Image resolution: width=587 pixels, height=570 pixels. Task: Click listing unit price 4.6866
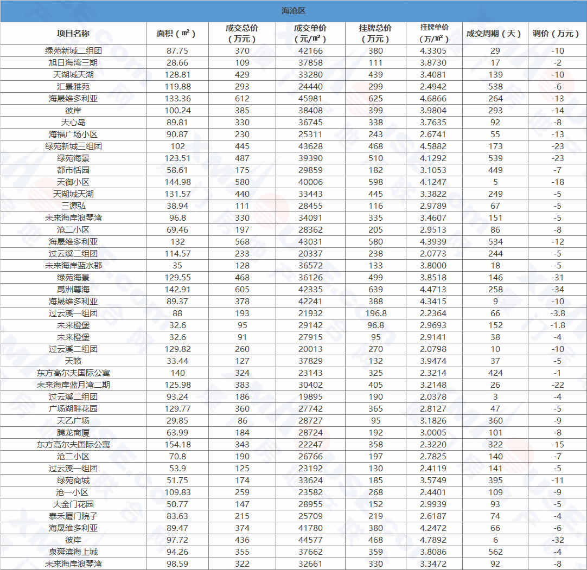pyautogui.click(x=433, y=99)
